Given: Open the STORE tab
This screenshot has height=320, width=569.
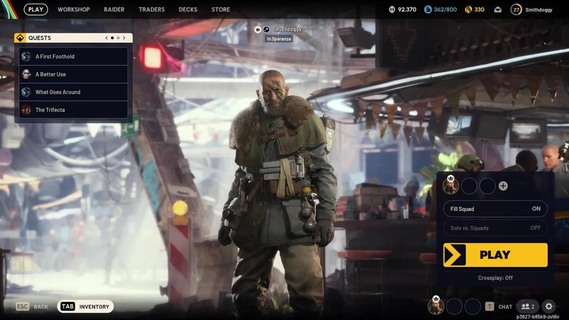Looking at the screenshot, I should click(x=221, y=9).
